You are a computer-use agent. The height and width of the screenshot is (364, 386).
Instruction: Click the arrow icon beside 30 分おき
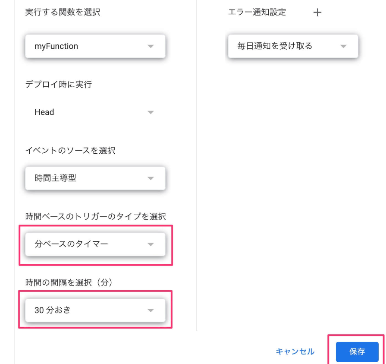coord(151,310)
